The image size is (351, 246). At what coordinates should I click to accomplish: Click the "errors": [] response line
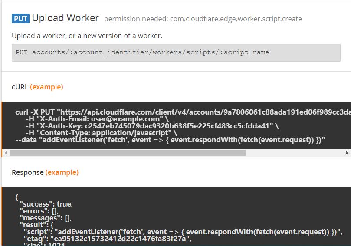(x=39, y=211)
